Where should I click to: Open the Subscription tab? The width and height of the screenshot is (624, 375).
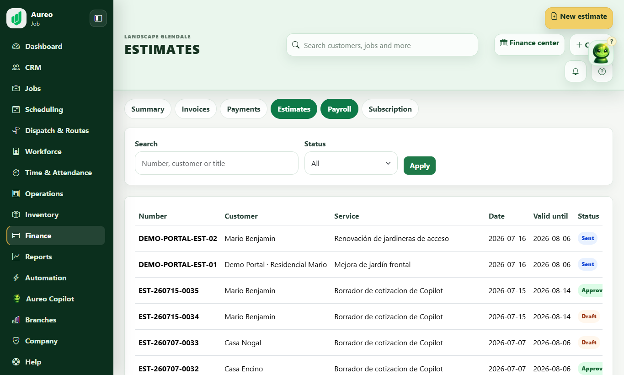[x=390, y=109]
